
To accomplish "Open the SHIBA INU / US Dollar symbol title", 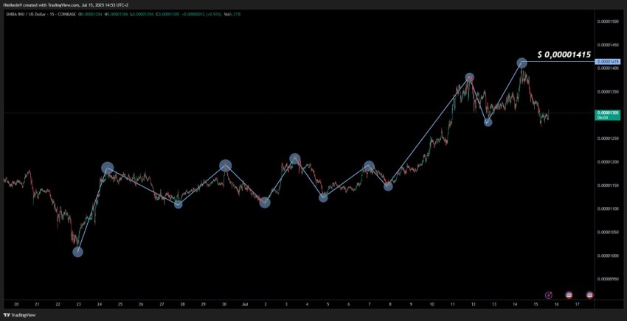I will (25, 14).
